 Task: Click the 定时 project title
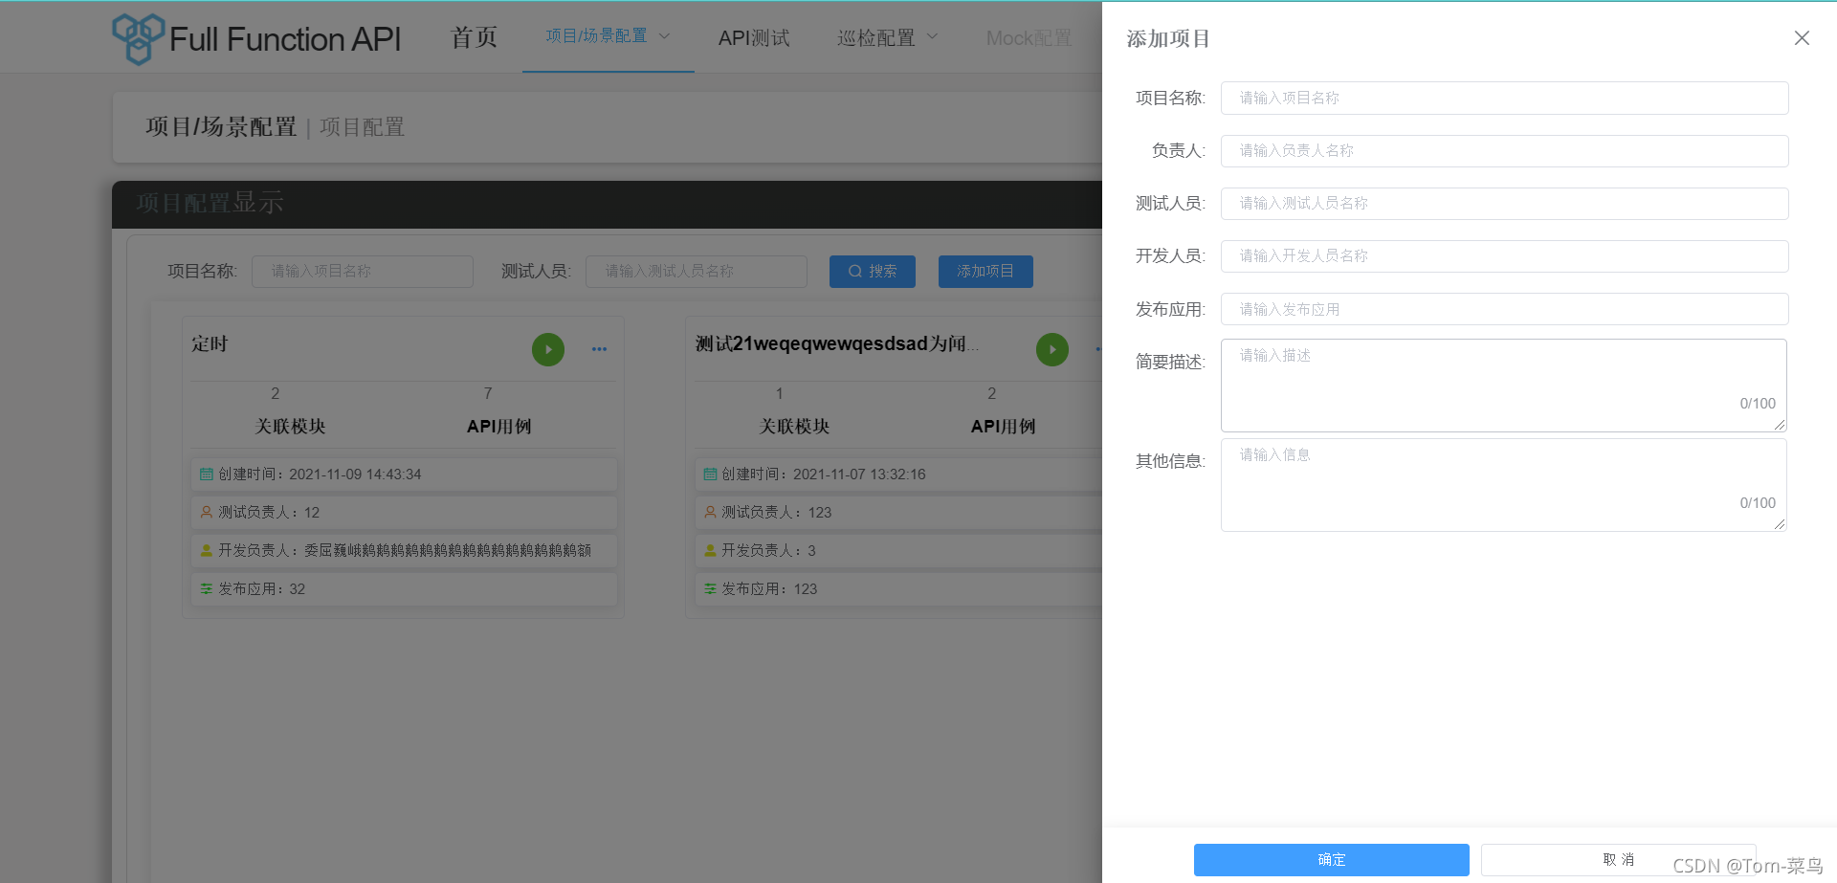(210, 344)
